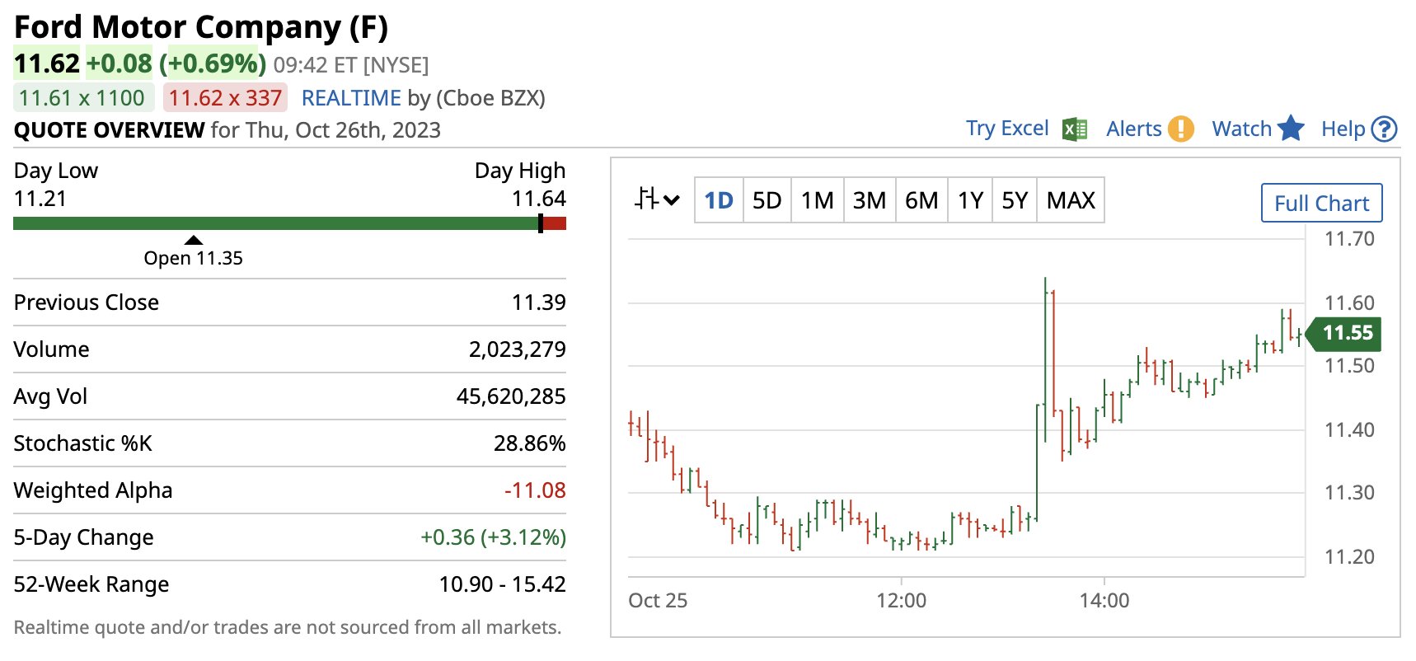
Task: Click the 11.70 price axis label
Action: (1349, 239)
